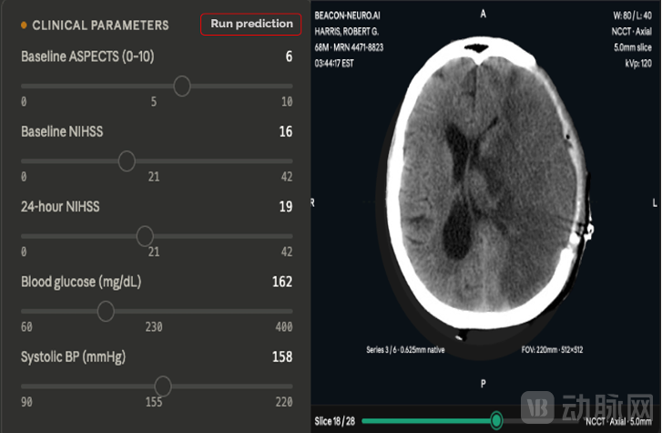The width and height of the screenshot is (662, 433).
Task: Click the Baseline ASPECTS value 6
Action: (289, 57)
